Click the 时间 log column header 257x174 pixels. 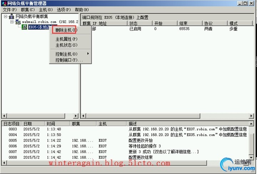click(57, 124)
